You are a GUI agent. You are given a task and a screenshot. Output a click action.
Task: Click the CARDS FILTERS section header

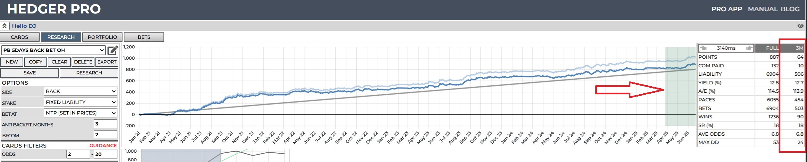tap(24, 146)
